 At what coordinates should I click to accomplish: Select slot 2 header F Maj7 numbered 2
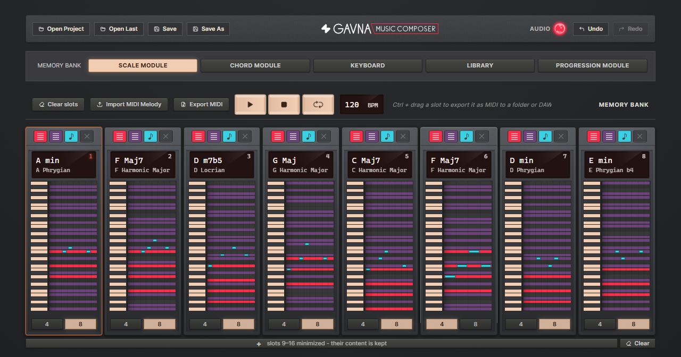point(143,165)
